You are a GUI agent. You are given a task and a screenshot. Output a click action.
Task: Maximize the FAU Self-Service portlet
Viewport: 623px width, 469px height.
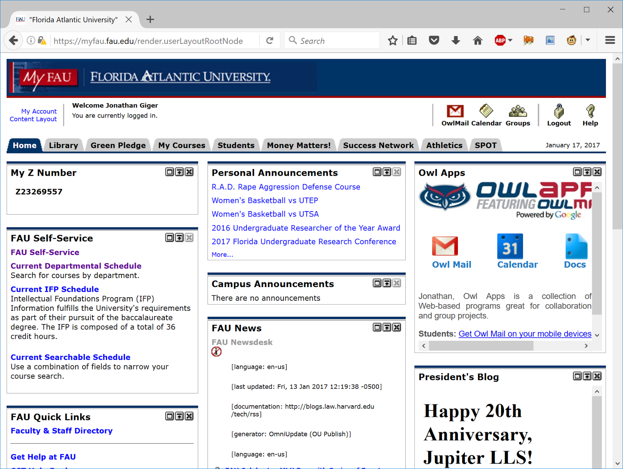click(169, 238)
